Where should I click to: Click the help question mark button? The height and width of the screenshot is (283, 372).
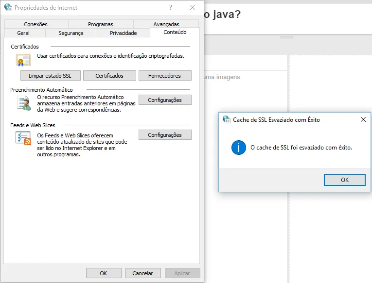171,8
